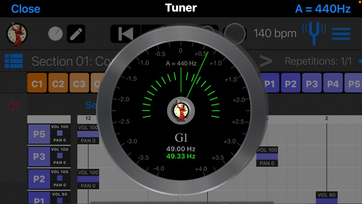The height and width of the screenshot is (204, 362).
Task: Select the P2 track header
Action: [x=39, y=179]
